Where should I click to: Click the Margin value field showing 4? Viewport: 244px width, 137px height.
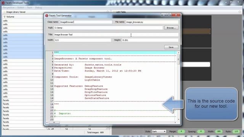181,131
